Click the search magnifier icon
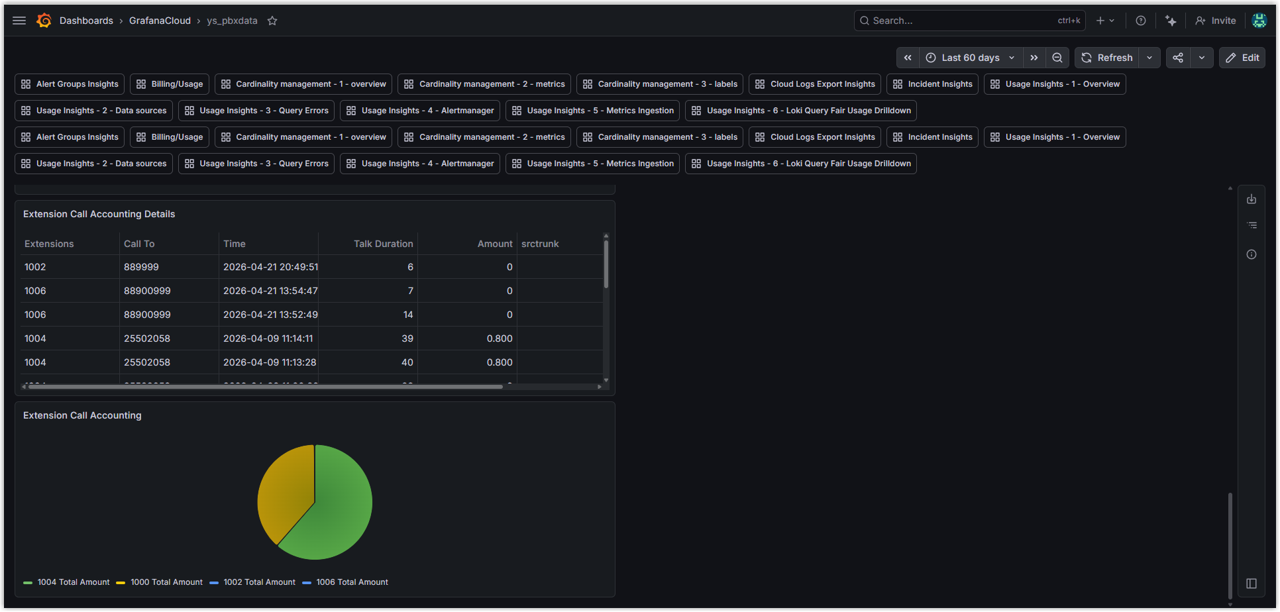This screenshot has width=1280, height=612. [x=865, y=21]
